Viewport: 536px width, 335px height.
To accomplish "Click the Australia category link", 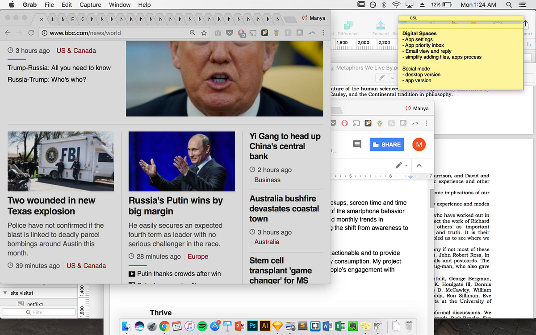I will pyautogui.click(x=267, y=242).
